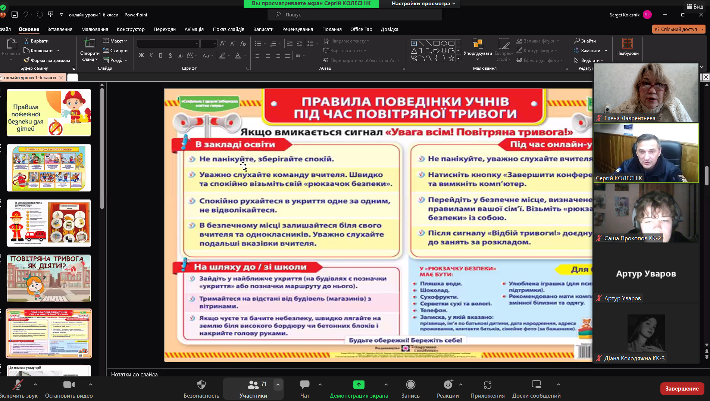Center text in paragraph group
Screen dimensions: 710x401
[x=268, y=55]
